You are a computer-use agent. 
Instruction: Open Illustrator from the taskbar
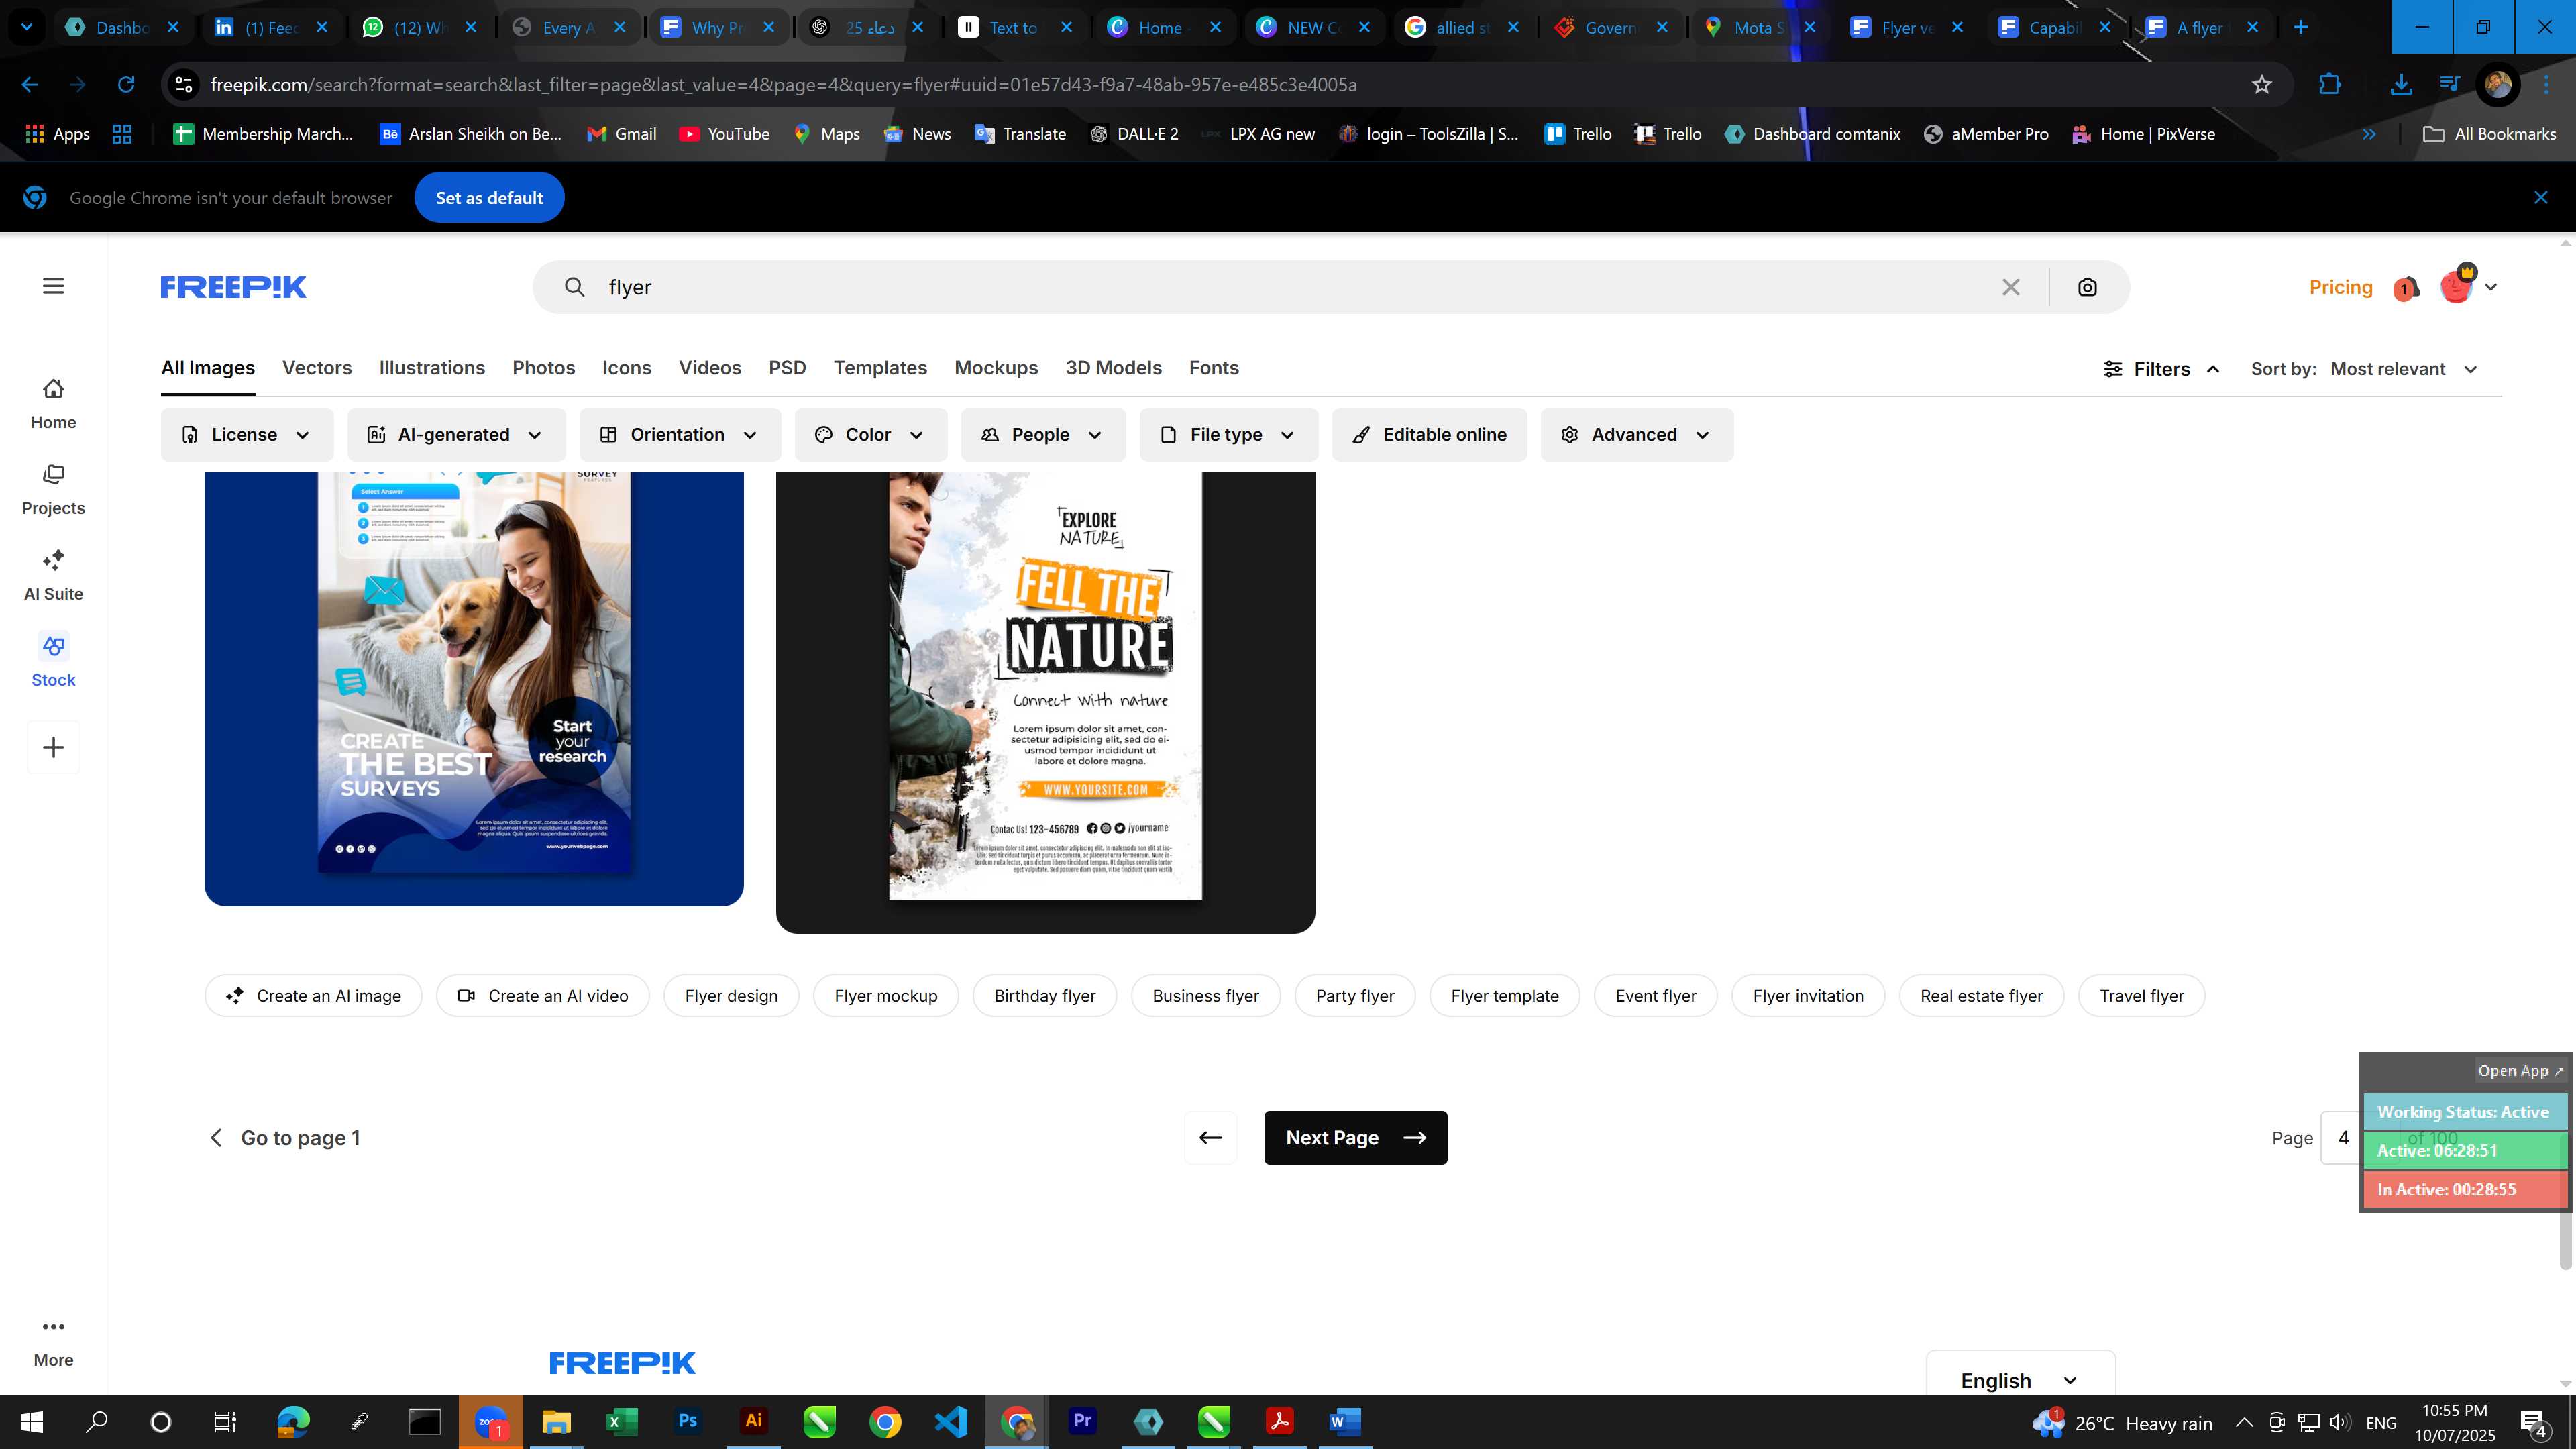click(x=754, y=1421)
